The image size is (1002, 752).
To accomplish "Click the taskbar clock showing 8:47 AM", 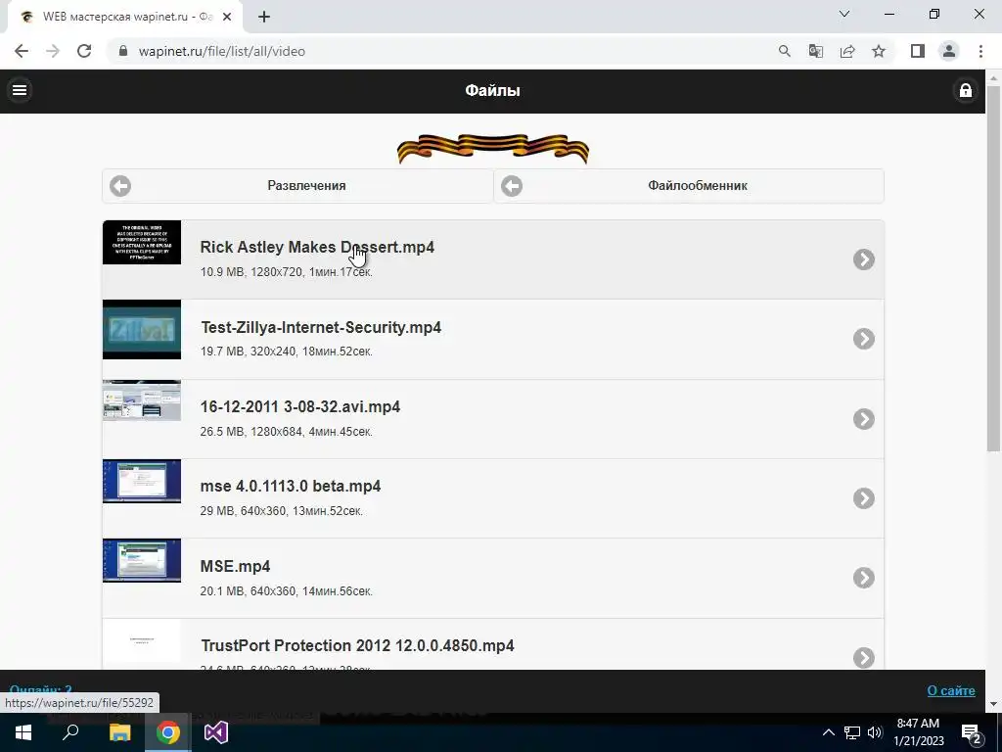I will click(x=918, y=732).
